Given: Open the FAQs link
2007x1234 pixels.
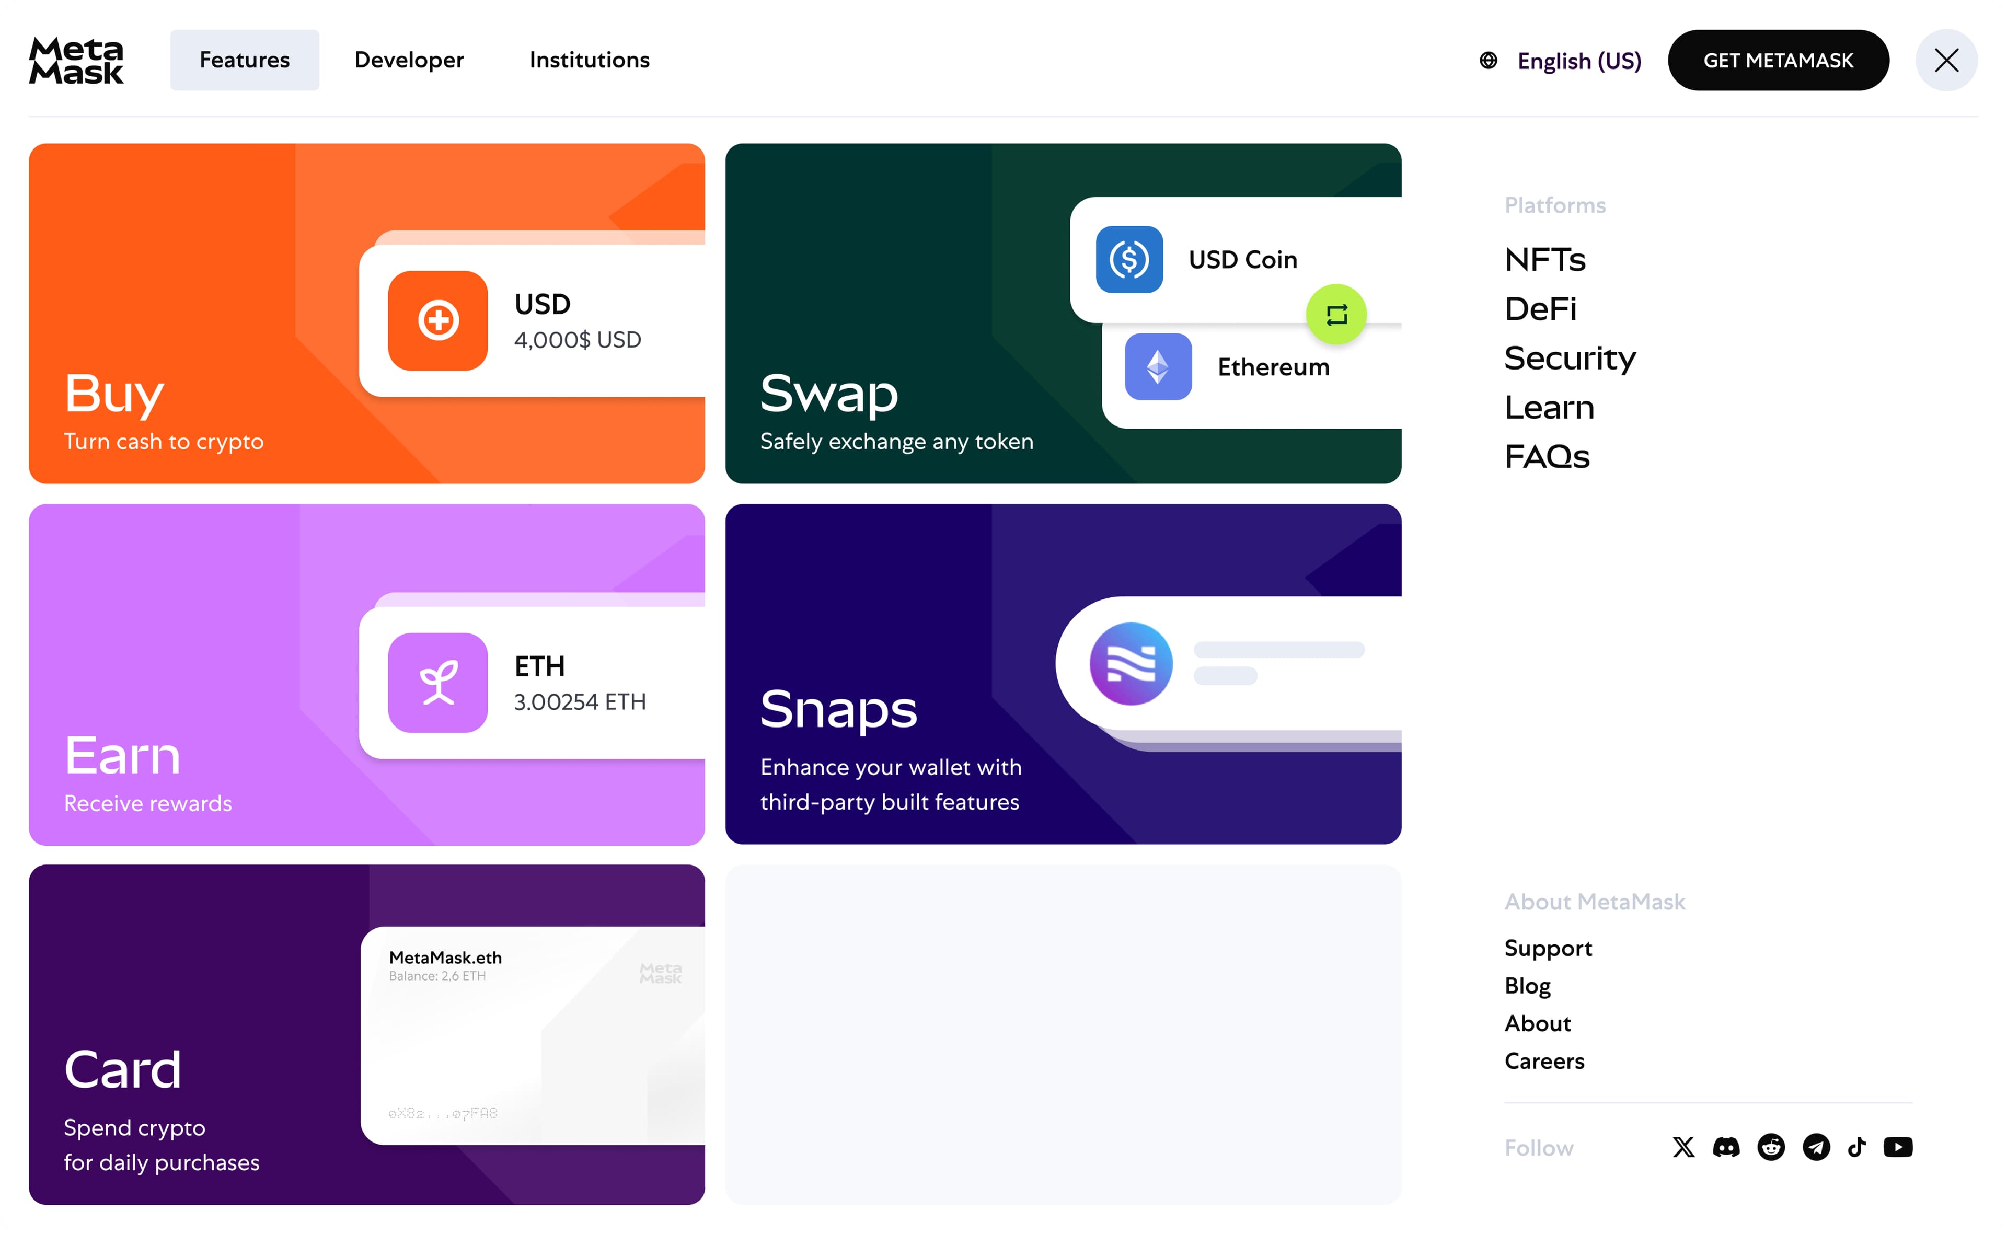Looking at the screenshot, I should pos(1547,456).
